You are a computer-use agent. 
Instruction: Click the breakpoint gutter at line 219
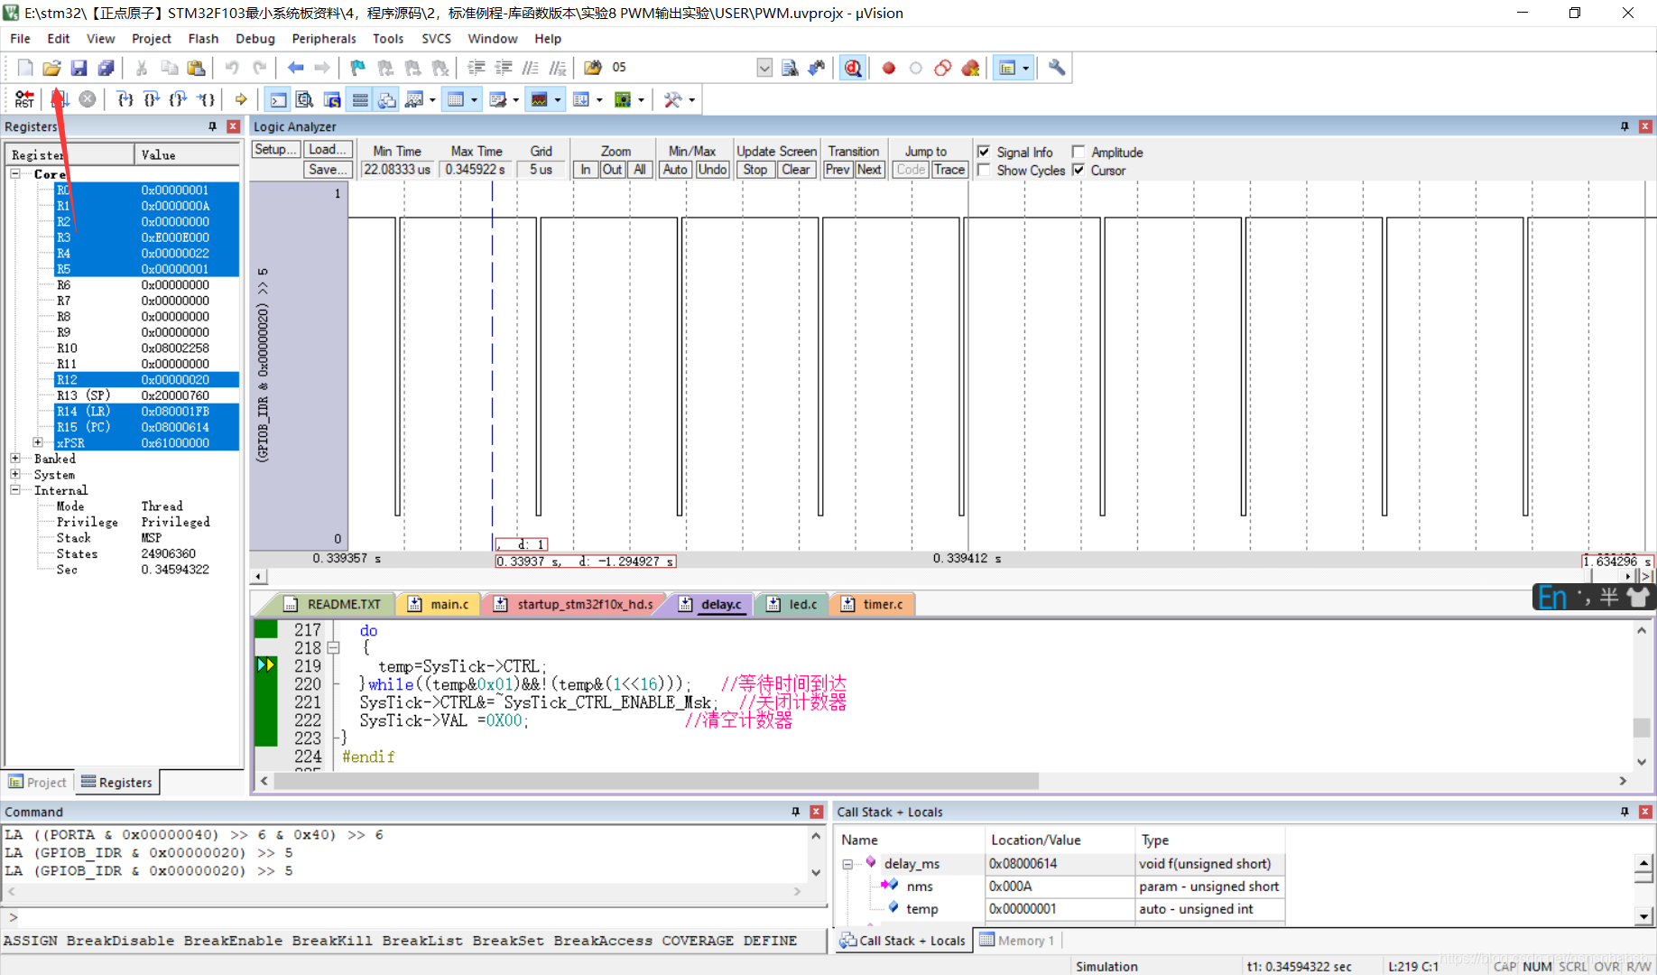coord(266,665)
